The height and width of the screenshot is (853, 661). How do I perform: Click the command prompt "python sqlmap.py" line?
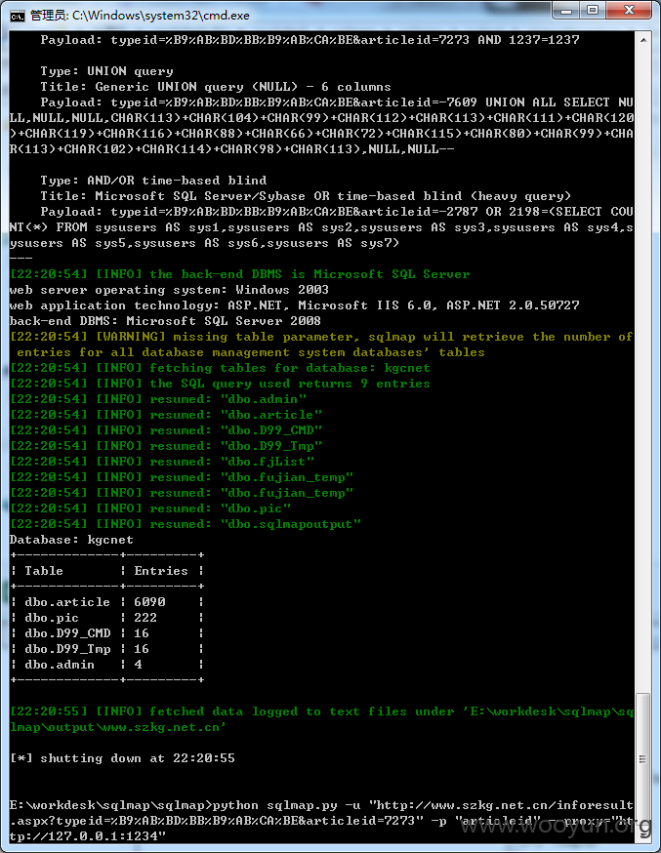[x=321, y=821]
